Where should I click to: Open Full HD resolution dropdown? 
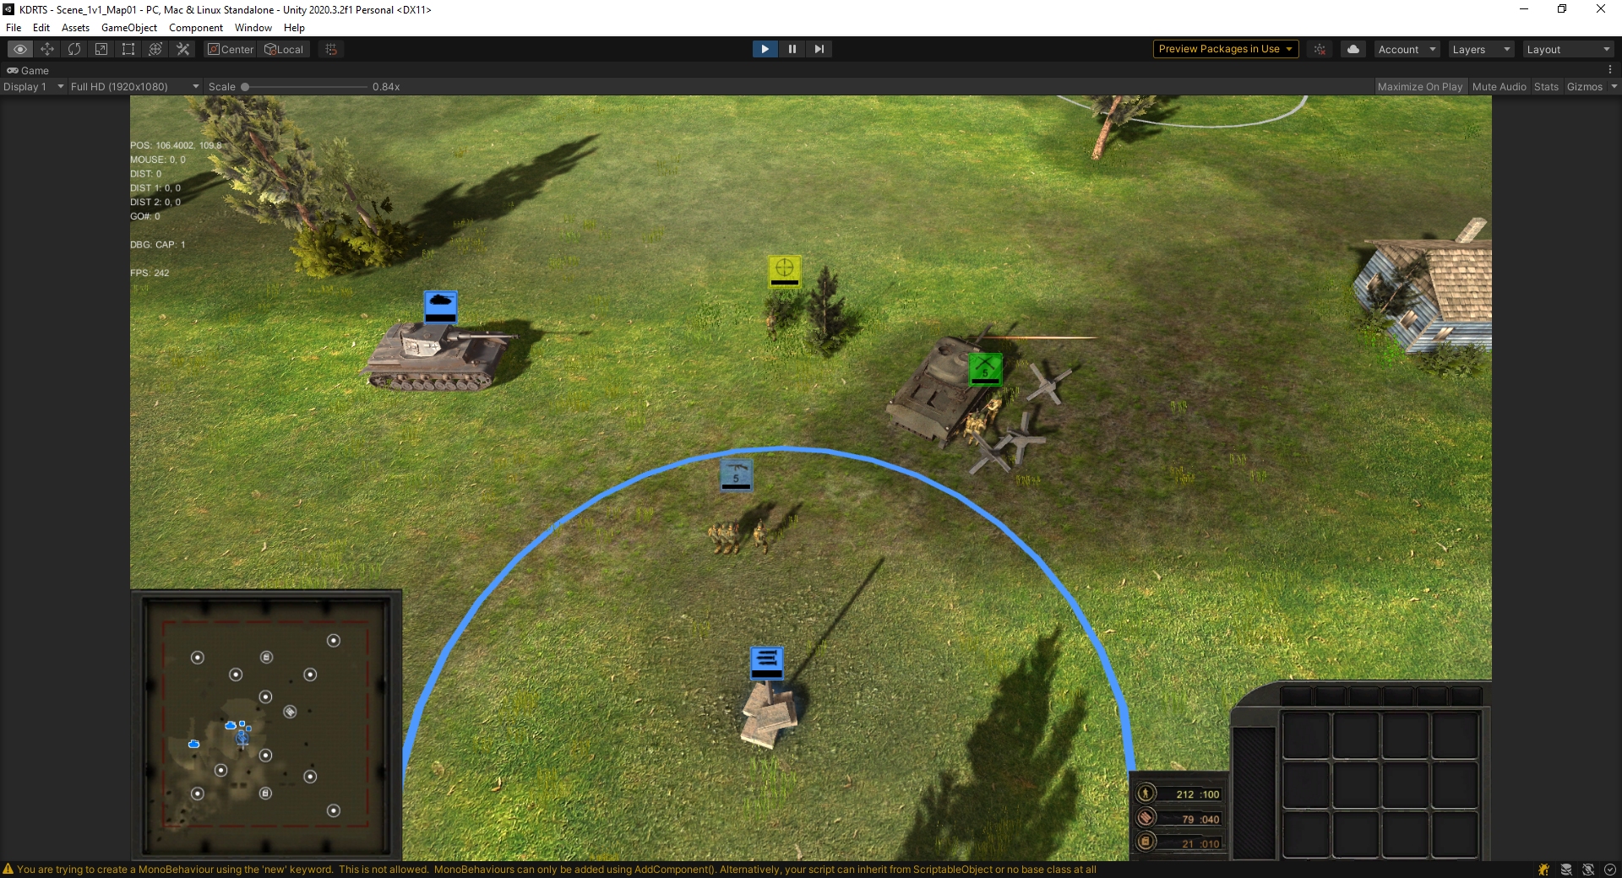tap(134, 87)
